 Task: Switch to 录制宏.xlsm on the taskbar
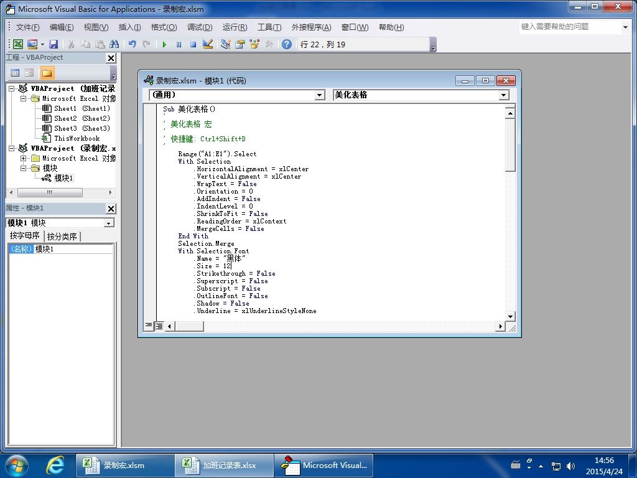(x=124, y=466)
